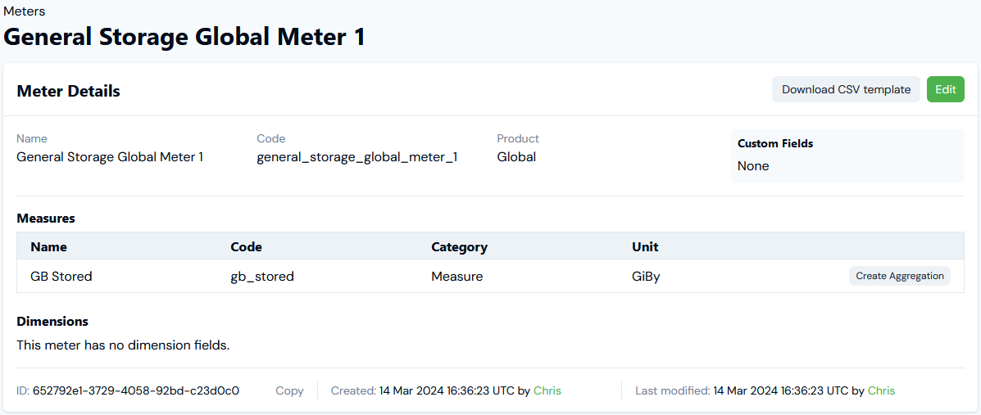Image resolution: width=981 pixels, height=415 pixels.
Task: Click the general_storage_global_meter_1 code value
Action: [x=357, y=157]
